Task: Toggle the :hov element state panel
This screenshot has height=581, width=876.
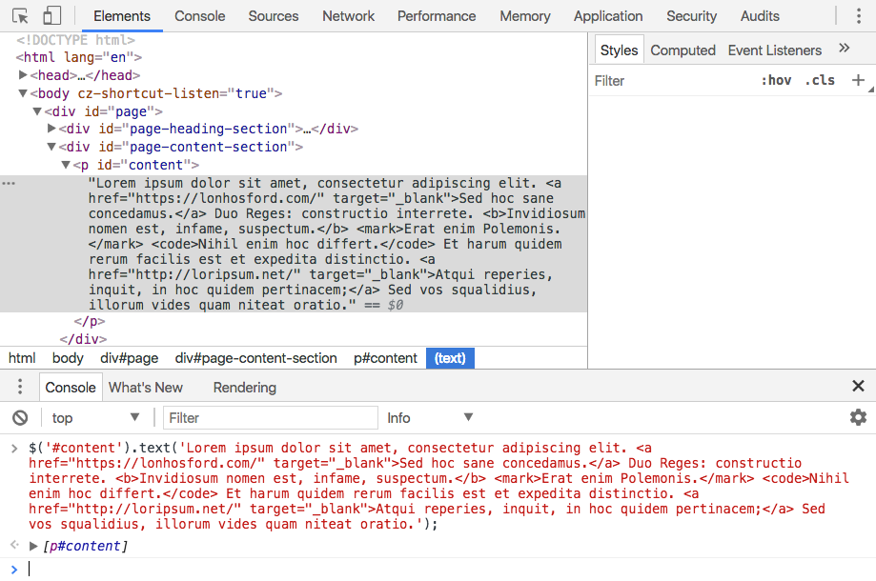Action: point(776,80)
